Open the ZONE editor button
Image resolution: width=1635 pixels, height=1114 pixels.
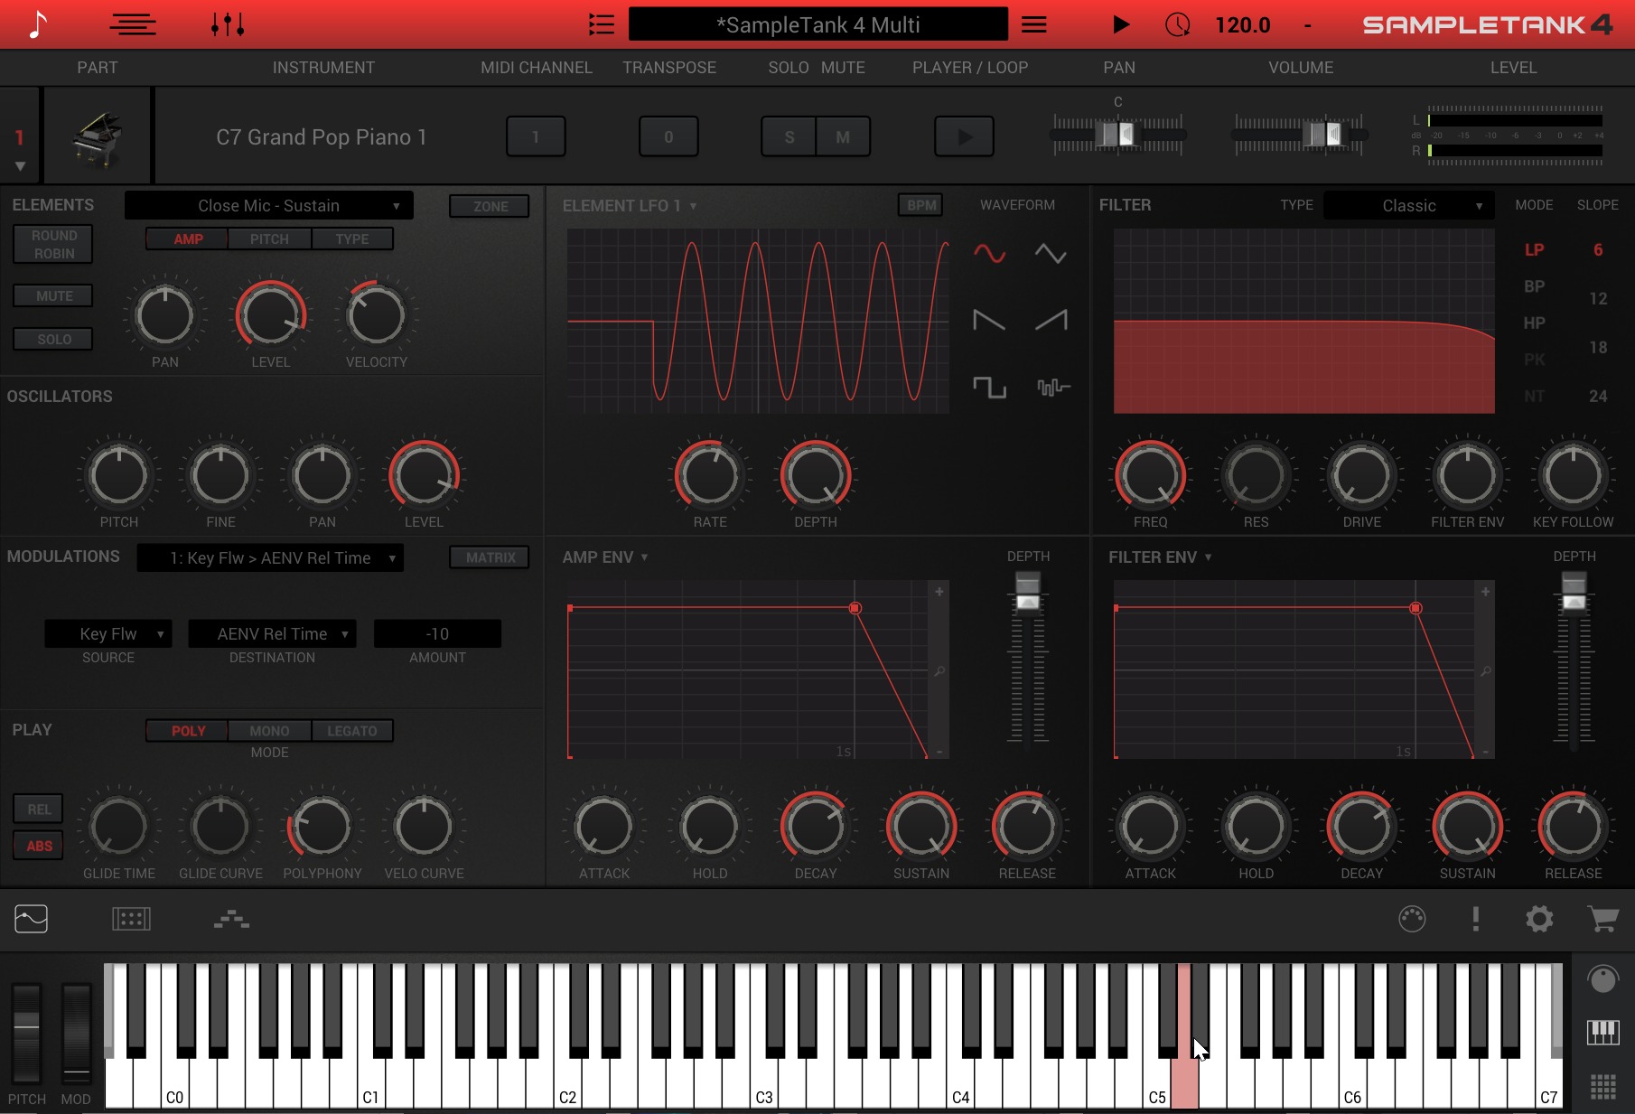coord(490,207)
